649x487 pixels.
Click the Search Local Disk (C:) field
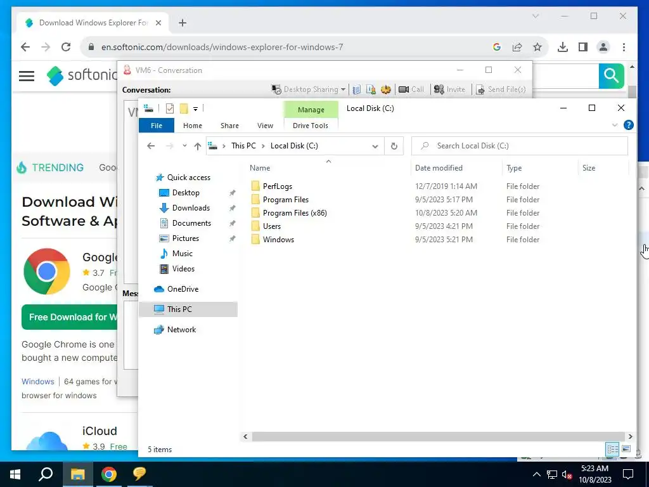520,146
